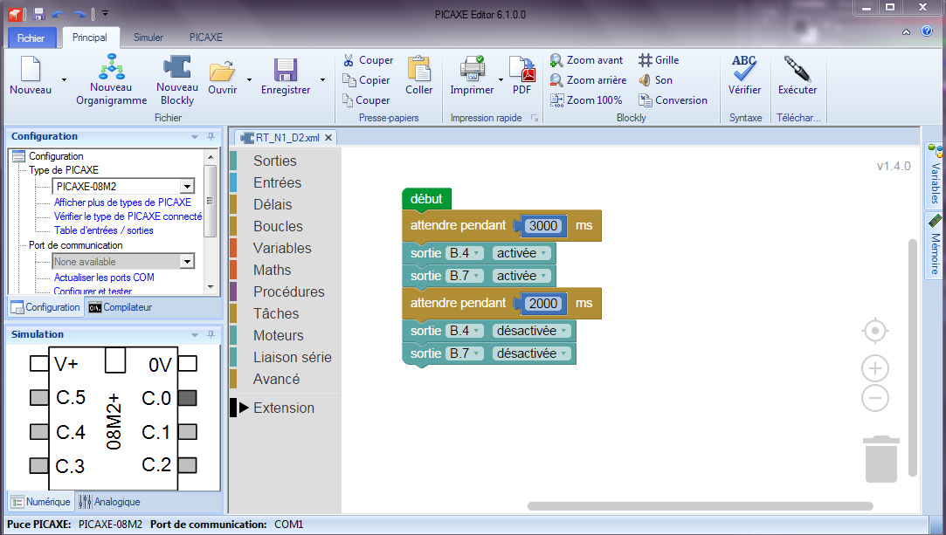
Task: Zoom in with the workspace plus button
Action: pos(874,367)
